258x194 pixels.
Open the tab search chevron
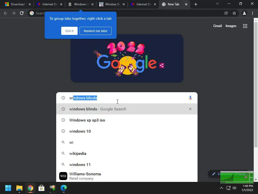click(217, 4)
